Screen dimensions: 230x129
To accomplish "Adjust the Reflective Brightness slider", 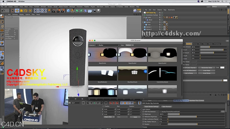I will (x=196, y=117).
